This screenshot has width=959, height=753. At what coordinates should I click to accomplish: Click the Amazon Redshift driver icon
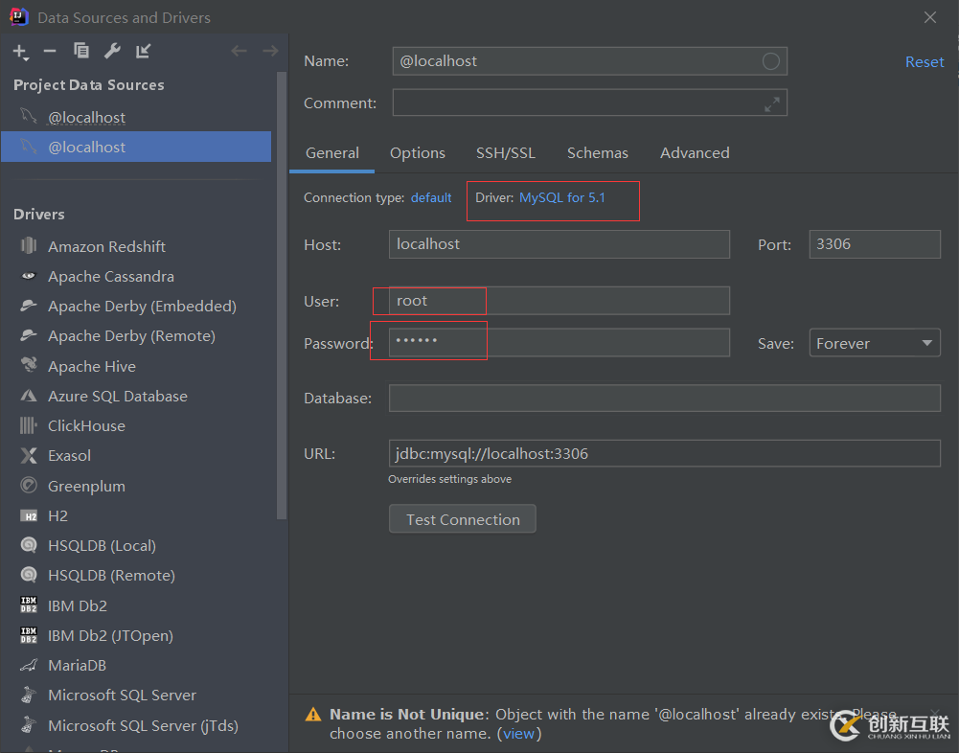pos(29,246)
